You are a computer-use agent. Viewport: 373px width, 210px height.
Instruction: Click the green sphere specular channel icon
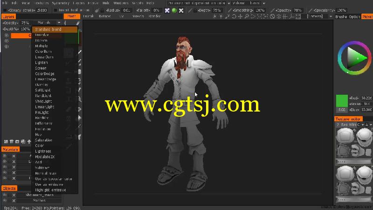coord(174,10)
